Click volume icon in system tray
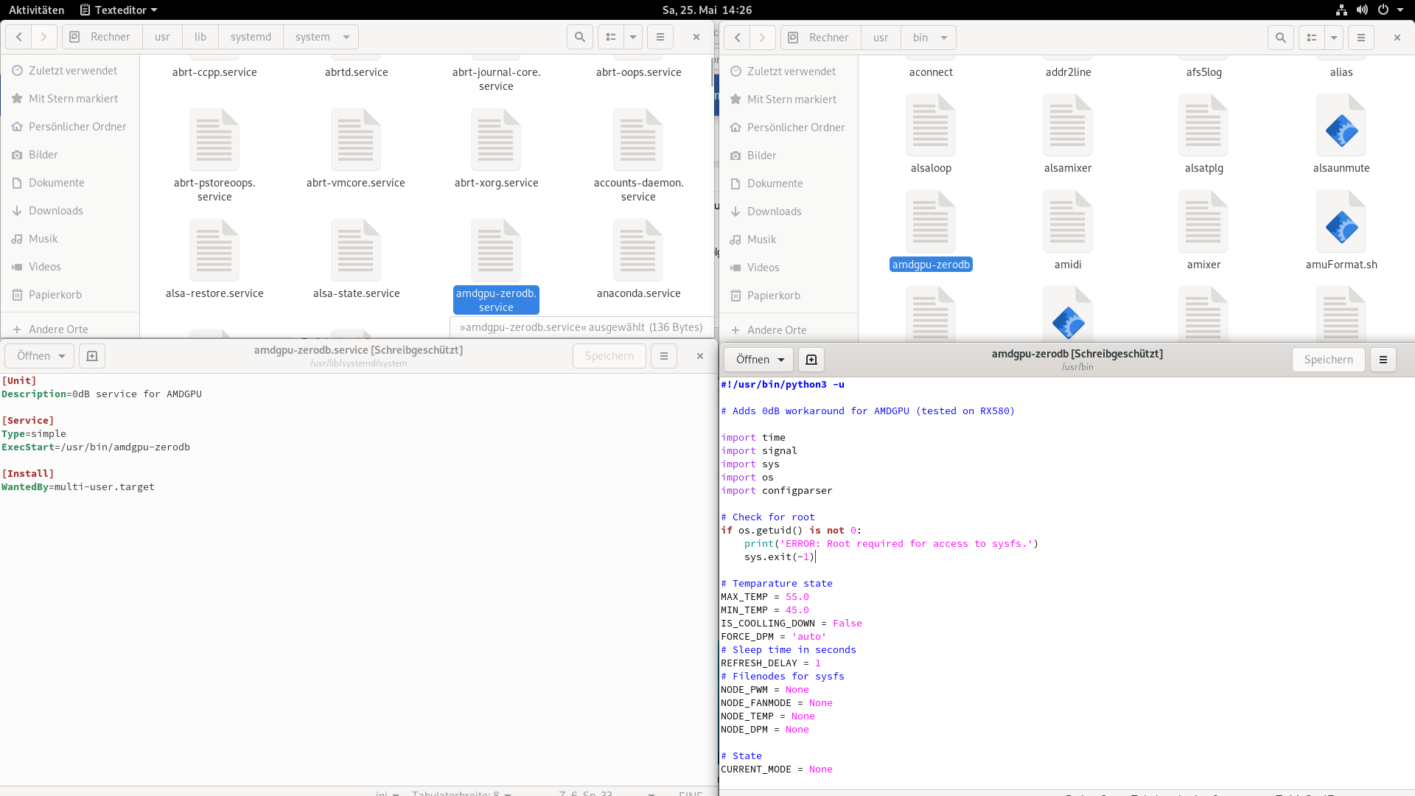Viewport: 1415px width, 796px height. 1362,10
